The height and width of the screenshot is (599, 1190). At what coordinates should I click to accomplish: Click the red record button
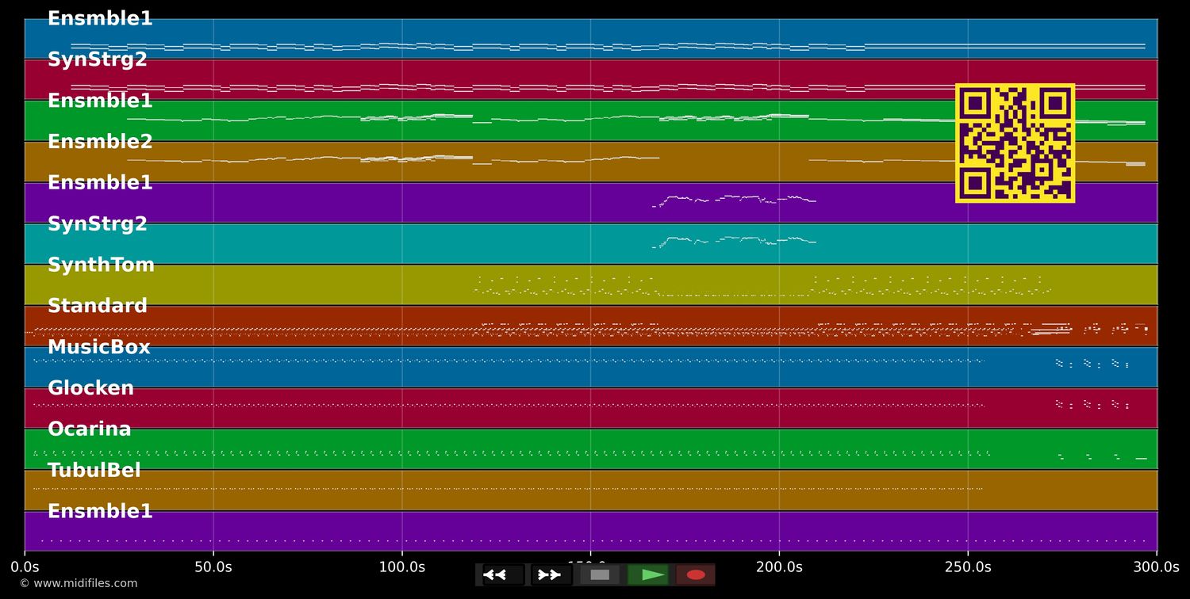click(696, 574)
